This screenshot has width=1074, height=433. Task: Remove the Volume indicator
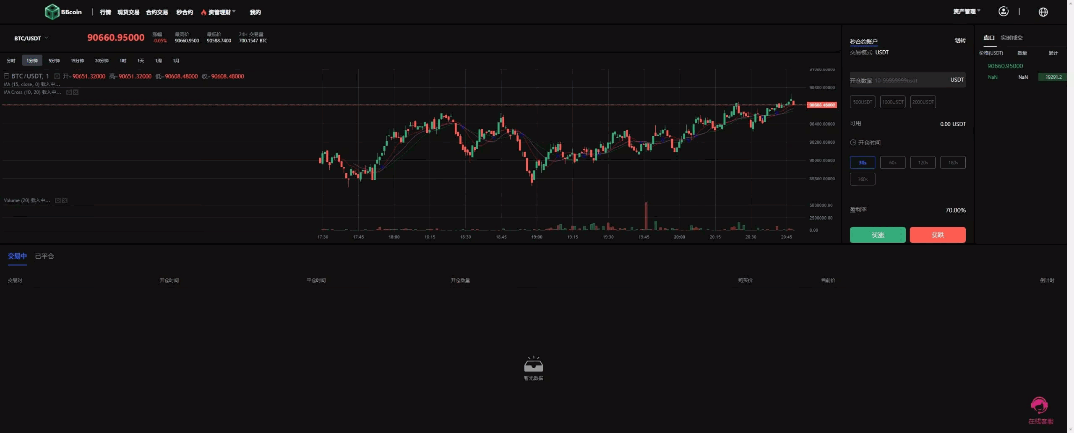coord(65,200)
